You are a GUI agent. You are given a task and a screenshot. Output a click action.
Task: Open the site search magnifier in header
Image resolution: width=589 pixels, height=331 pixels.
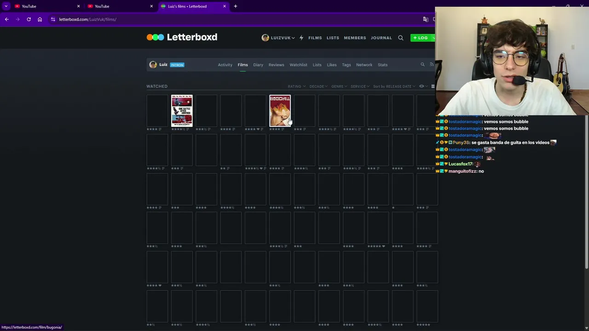[x=400, y=38]
